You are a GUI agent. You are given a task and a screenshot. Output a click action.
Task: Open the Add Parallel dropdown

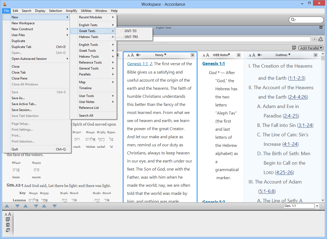[x=311, y=48]
